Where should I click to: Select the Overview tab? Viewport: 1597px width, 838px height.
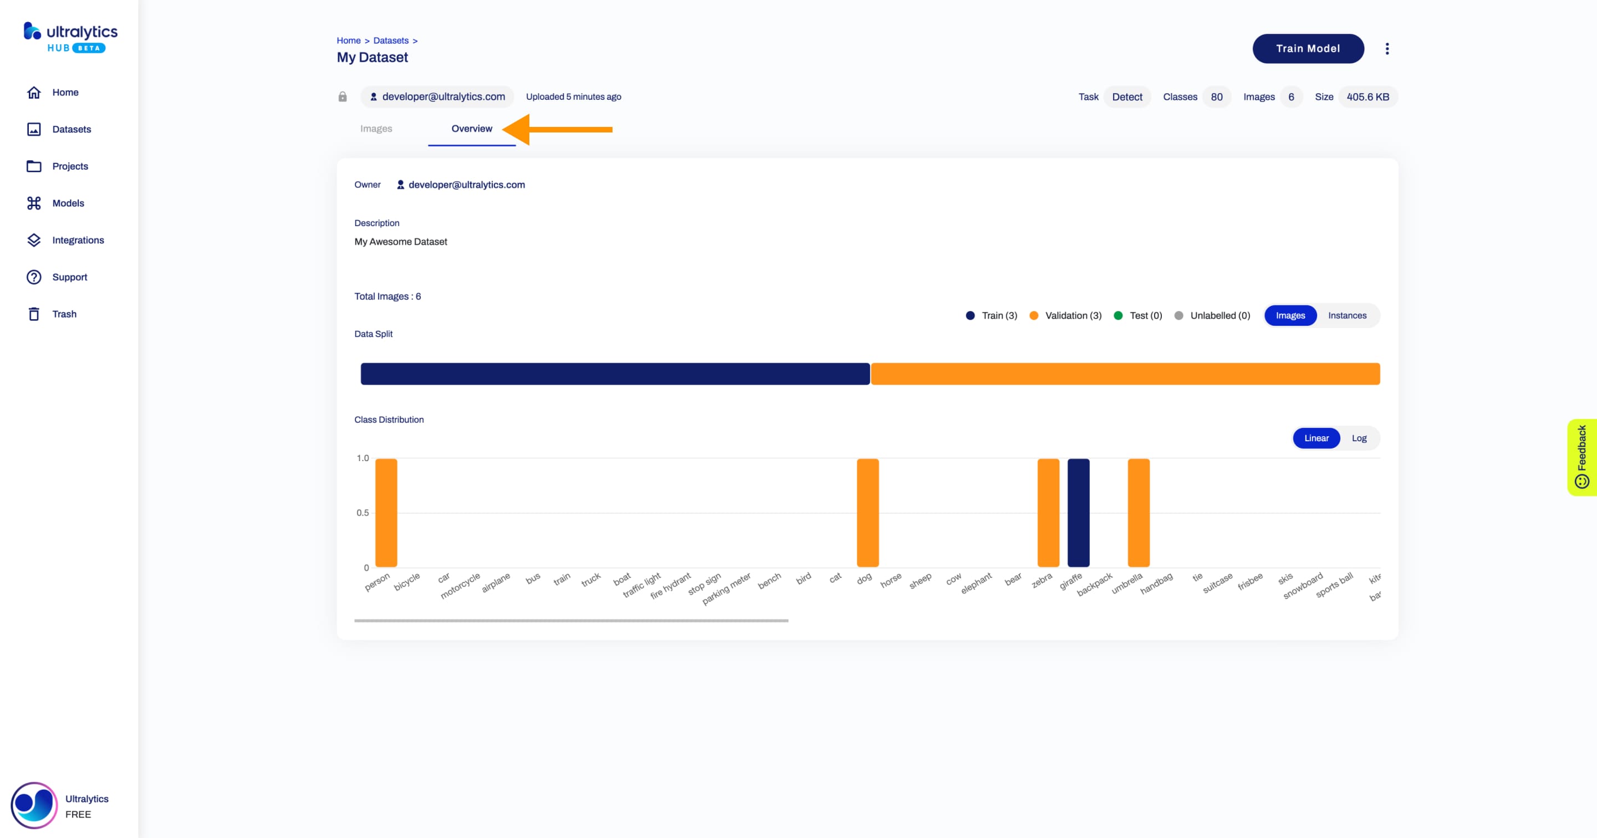(471, 127)
